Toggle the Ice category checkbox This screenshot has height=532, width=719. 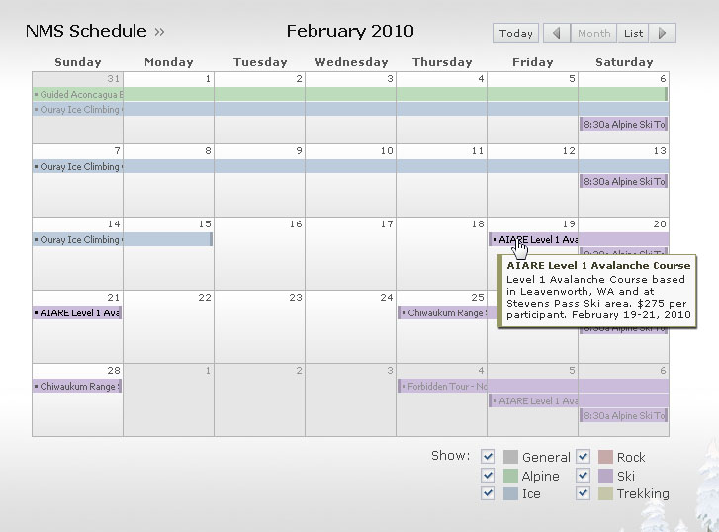click(488, 493)
